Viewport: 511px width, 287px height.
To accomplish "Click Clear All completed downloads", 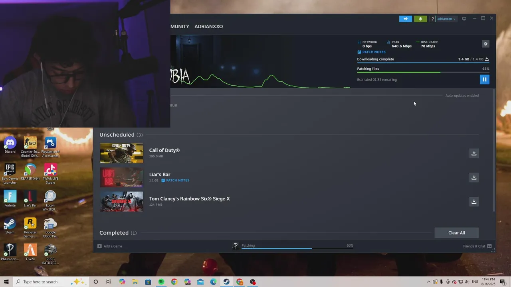I will (456, 233).
